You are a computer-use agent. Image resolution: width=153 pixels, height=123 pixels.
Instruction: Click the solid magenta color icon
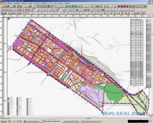[x=122, y=6]
